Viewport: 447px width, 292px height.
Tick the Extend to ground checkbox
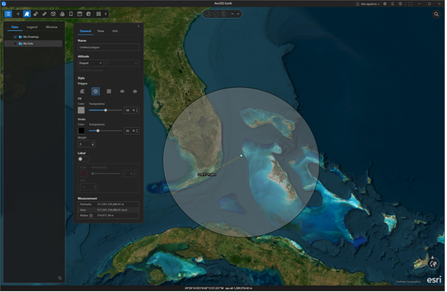[x=80, y=71]
